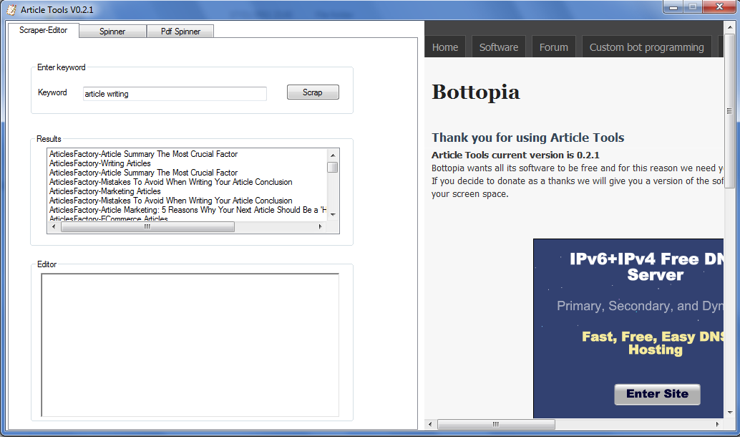Open the Home link in Bottopia navigation
Image resolution: width=740 pixels, height=437 pixels.
pyautogui.click(x=445, y=47)
